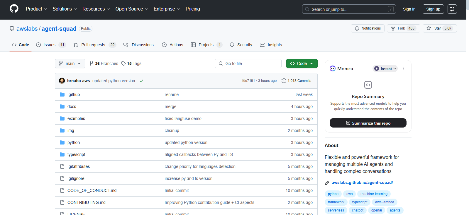Click the .gitignore file icon
Viewport: 469px width, 215px height.
(x=62, y=178)
